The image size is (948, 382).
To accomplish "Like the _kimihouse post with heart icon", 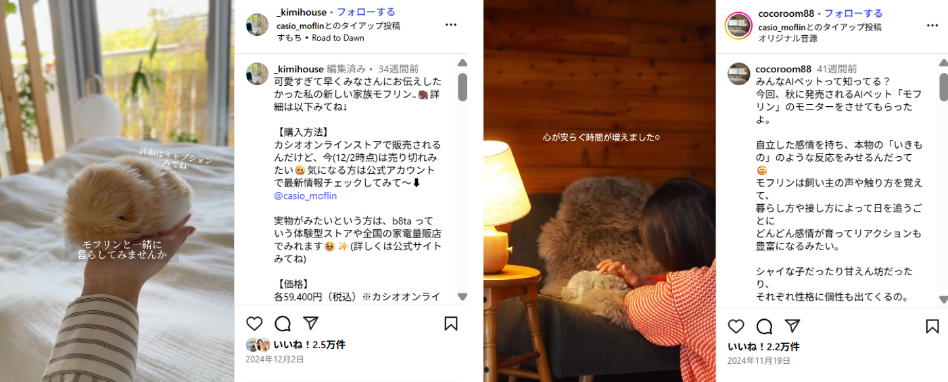I will (254, 324).
